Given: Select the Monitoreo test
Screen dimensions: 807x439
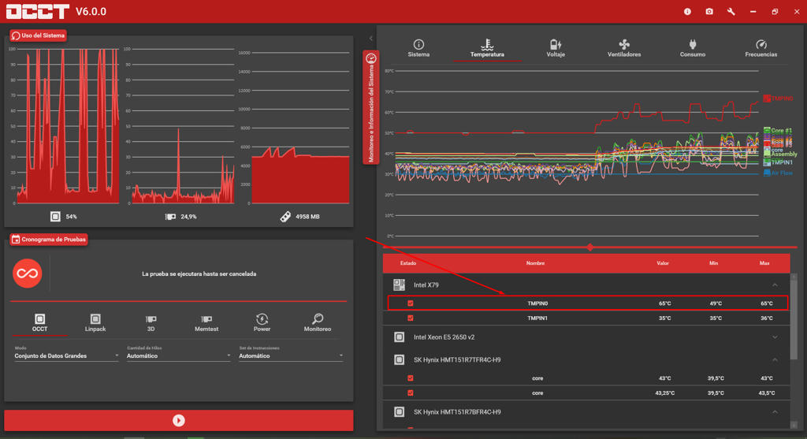Looking at the screenshot, I should [x=318, y=322].
